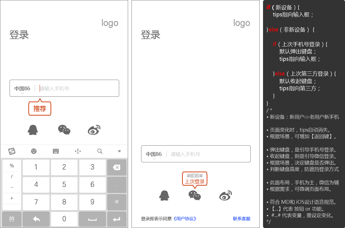Choose Weibo login on the screen with 联系客服
This screenshot has width=345, height=228.
coord(225,196)
